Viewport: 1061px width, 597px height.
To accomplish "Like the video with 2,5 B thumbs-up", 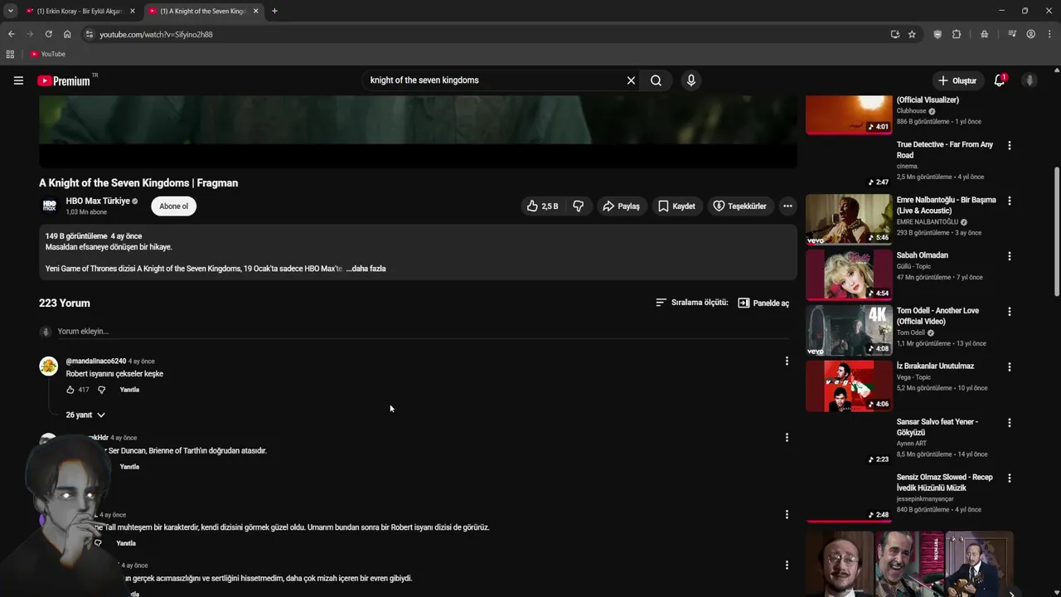I will (x=542, y=206).
